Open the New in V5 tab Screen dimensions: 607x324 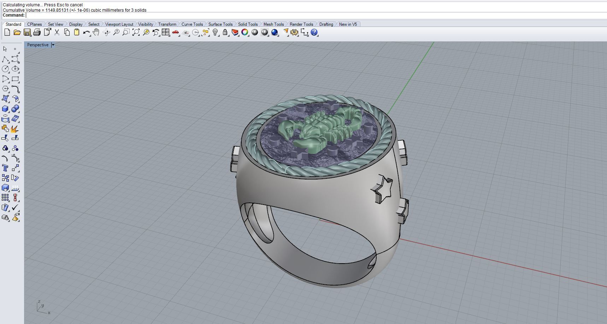348,24
